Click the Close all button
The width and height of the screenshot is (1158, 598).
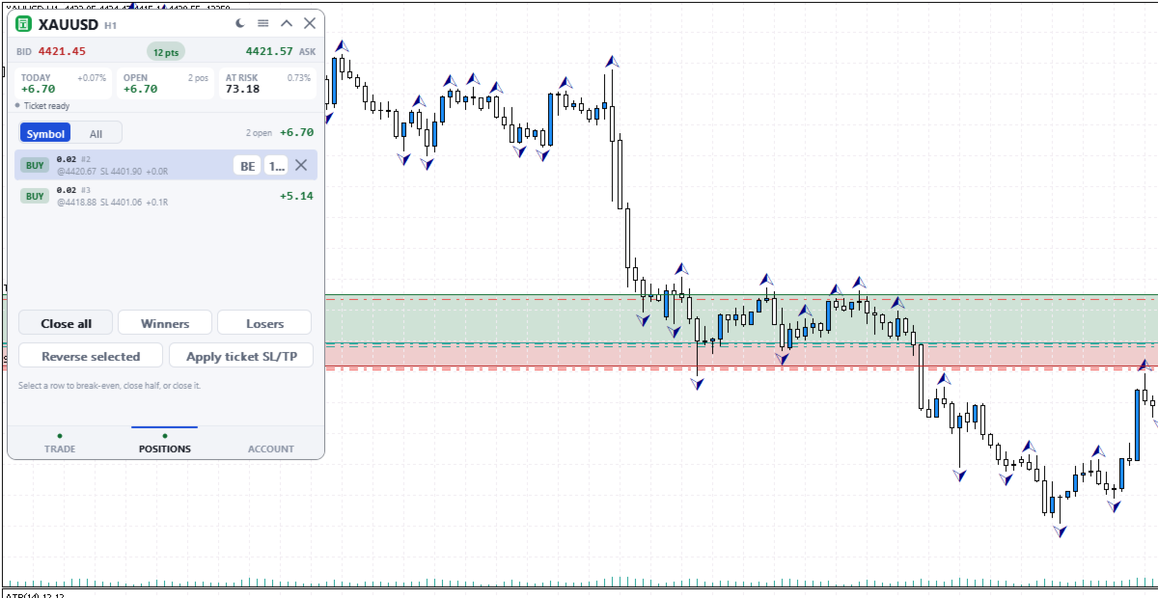point(67,323)
